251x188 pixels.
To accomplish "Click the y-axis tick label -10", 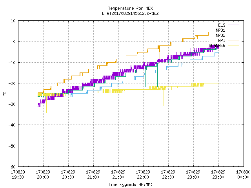I will pos(12,63).
